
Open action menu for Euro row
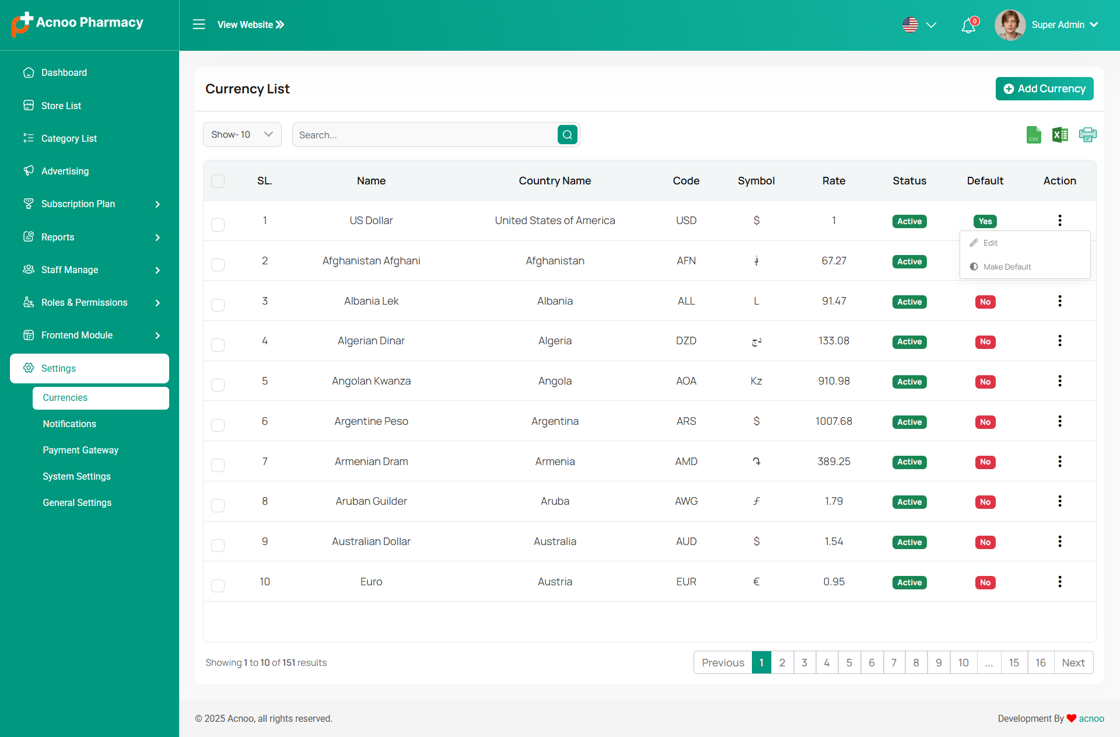click(1059, 582)
